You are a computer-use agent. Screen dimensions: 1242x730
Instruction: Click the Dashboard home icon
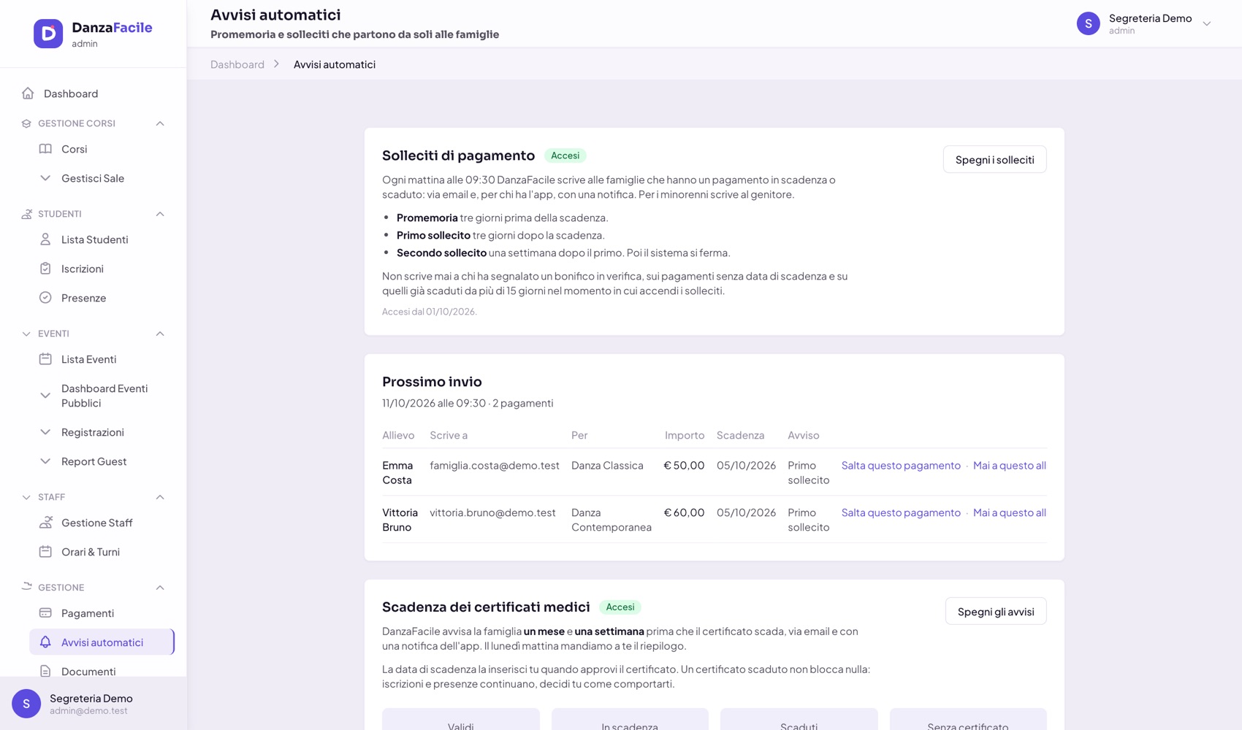[x=28, y=93]
